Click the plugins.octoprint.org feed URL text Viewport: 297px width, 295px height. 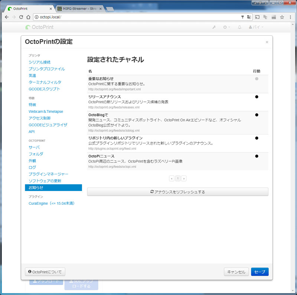point(112,149)
